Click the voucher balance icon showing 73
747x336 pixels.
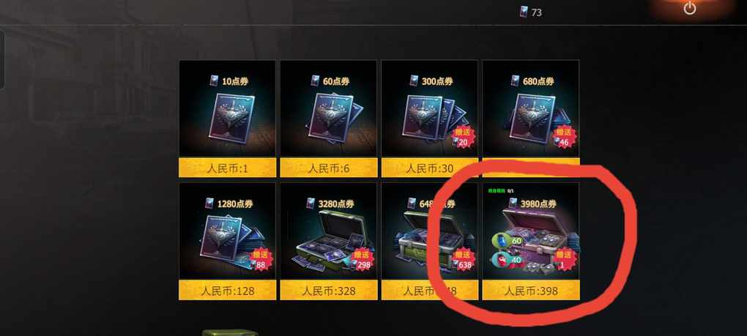point(524,12)
